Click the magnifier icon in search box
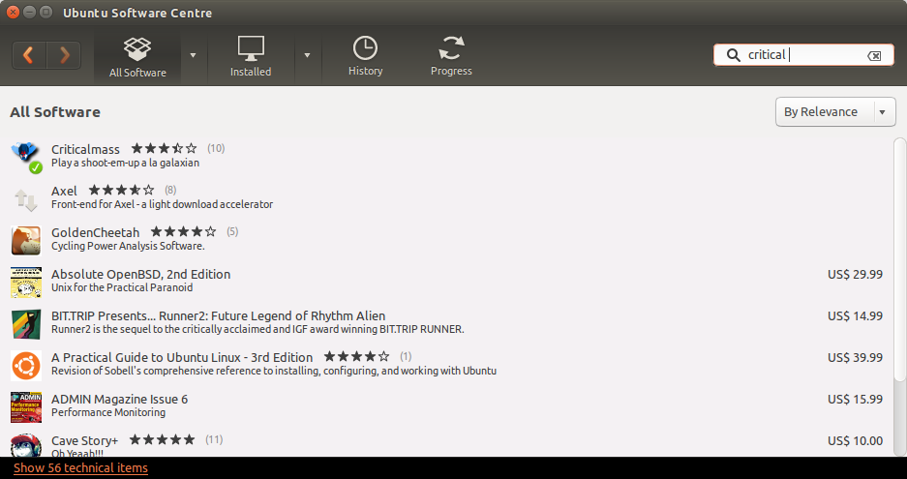The width and height of the screenshot is (907, 479). pos(733,55)
